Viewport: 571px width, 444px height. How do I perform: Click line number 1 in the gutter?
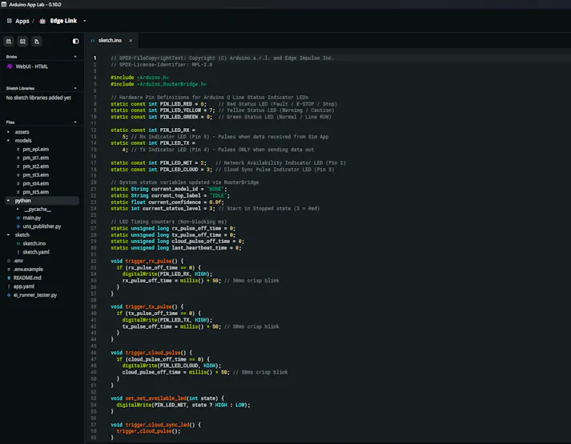(95, 58)
